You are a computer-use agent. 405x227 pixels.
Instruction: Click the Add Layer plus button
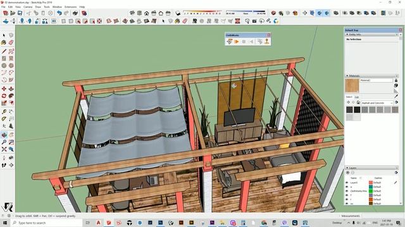pyautogui.click(x=347, y=173)
